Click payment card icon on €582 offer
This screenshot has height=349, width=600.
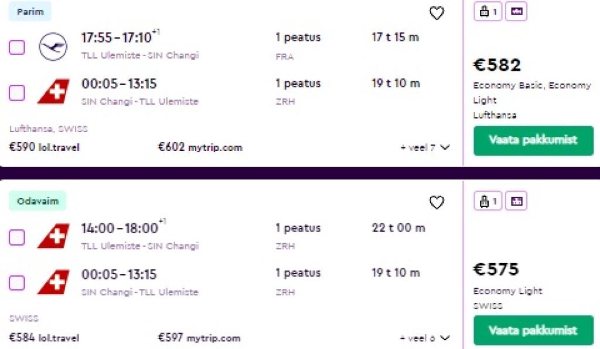pyautogui.click(x=516, y=12)
